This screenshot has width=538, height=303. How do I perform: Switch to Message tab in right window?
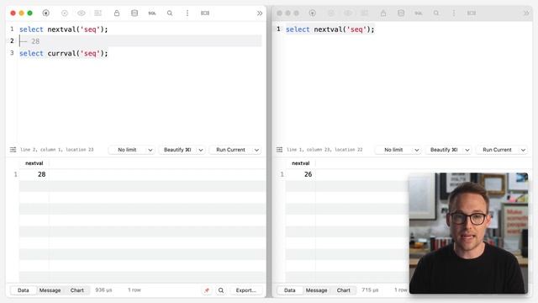[x=316, y=290]
